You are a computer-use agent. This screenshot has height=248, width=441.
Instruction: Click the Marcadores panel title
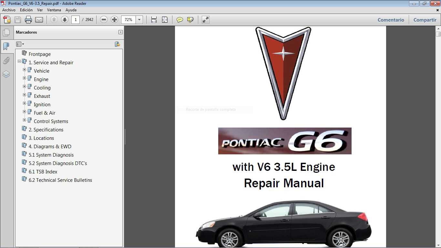click(x=26, y=32)
